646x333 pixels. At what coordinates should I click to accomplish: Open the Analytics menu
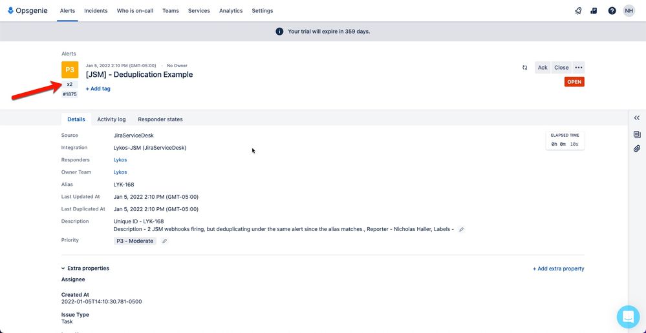coord(231,11)
